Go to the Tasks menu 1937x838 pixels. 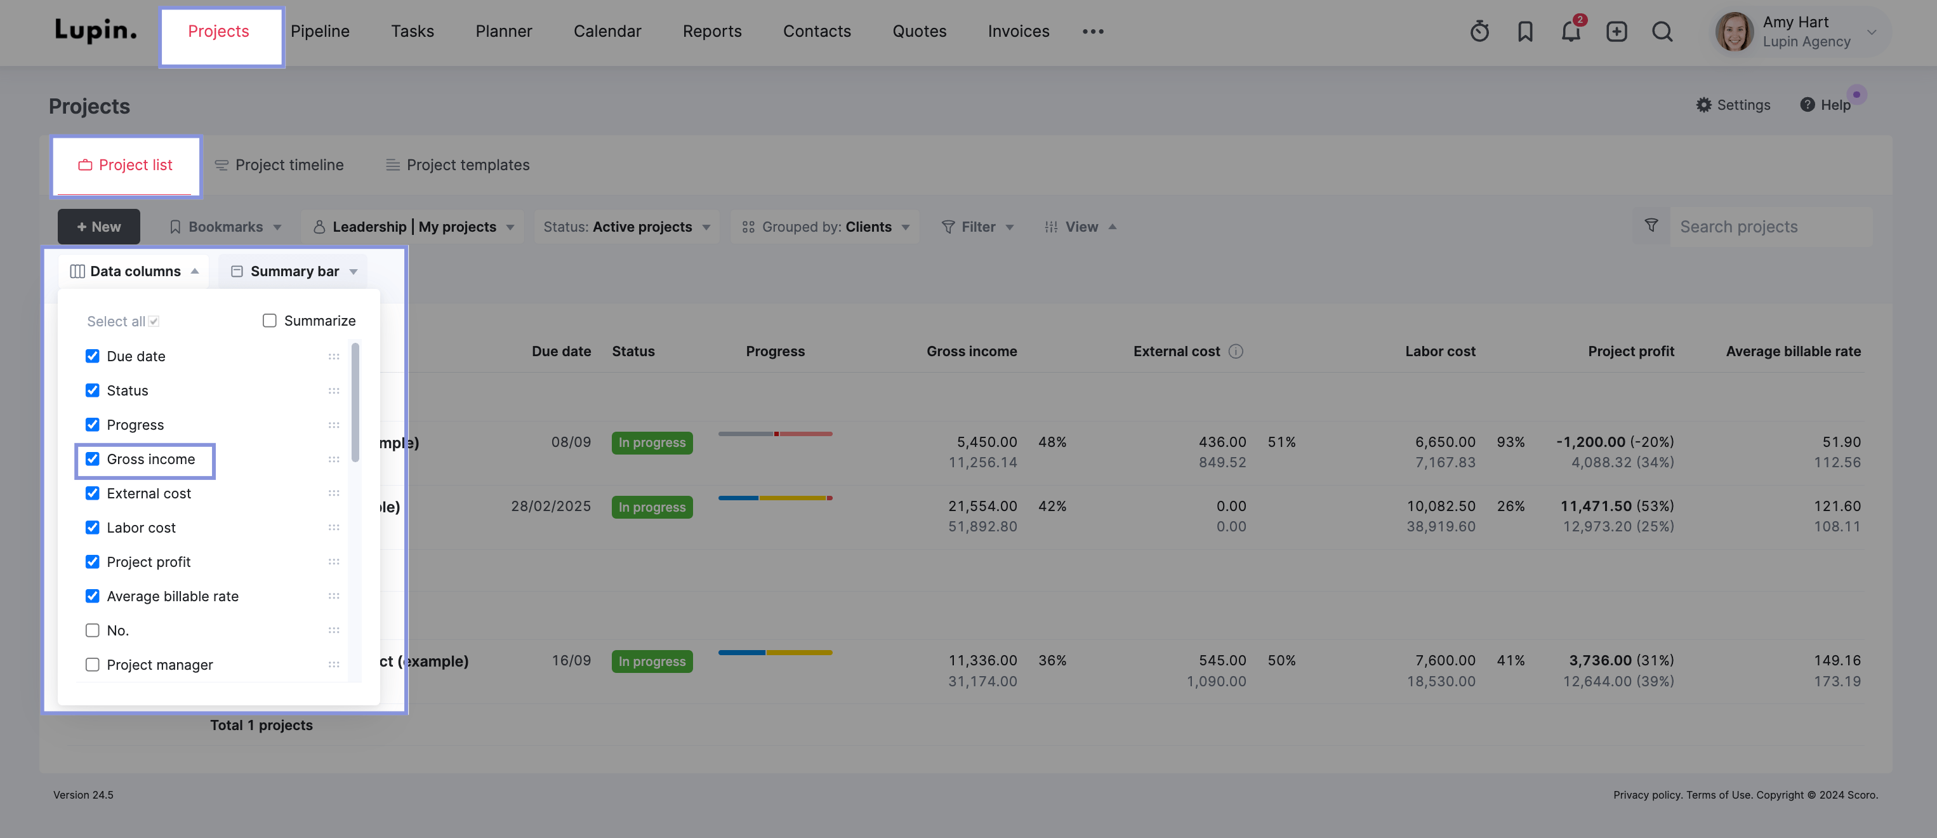pyautogui.click(x=412, y=31)
